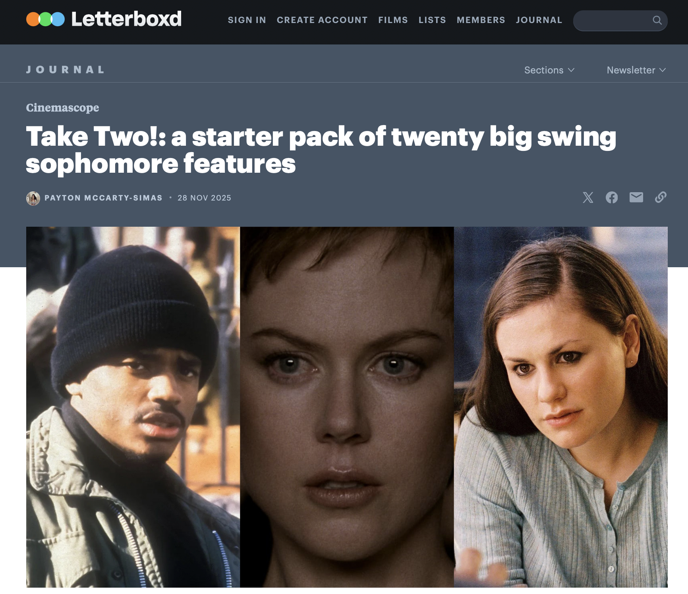Click the search magnifier icon

657,20
